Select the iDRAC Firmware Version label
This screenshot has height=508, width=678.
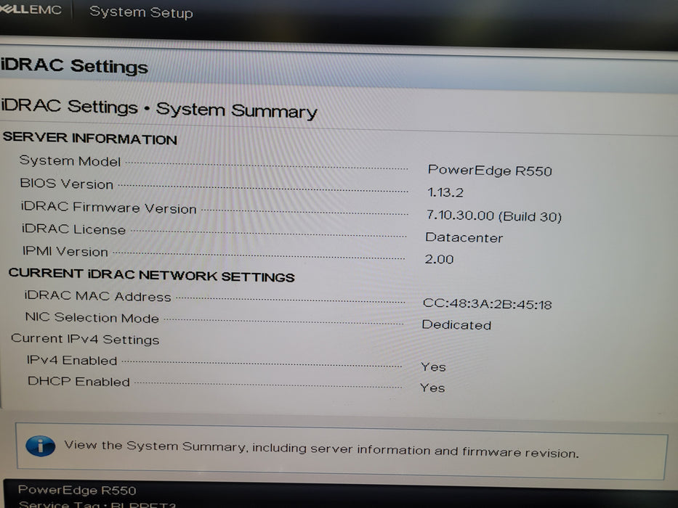click(109, 208)
